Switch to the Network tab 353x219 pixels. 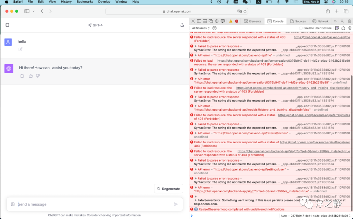[x=320, y=21]
